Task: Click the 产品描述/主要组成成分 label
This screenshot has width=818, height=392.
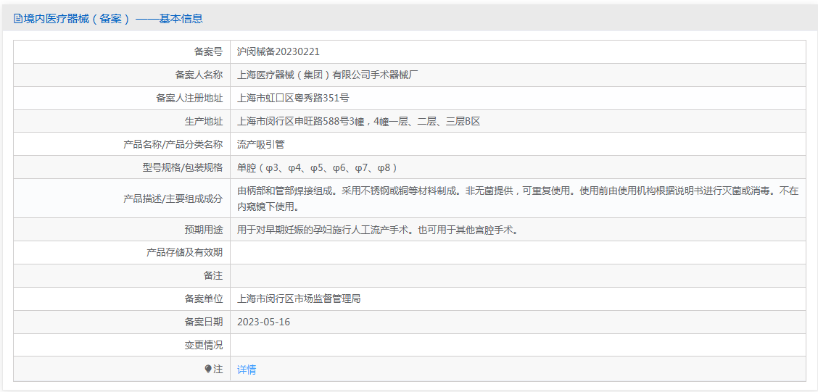Action: (x=173, y=199)
